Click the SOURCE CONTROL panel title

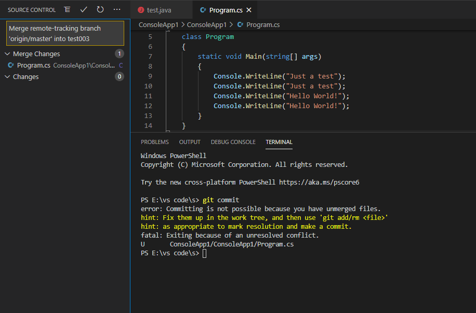click(32, 10)
